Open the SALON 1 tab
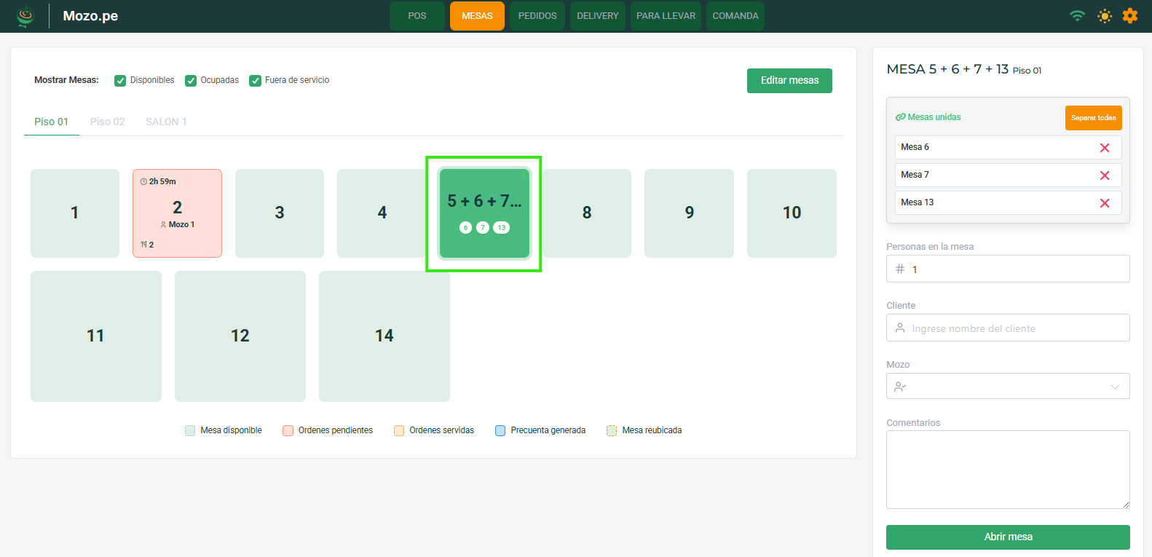Viewport: 1152px width, 557px height. pos(166,122)
